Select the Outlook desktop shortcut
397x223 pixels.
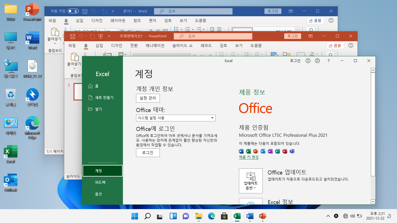11,183
